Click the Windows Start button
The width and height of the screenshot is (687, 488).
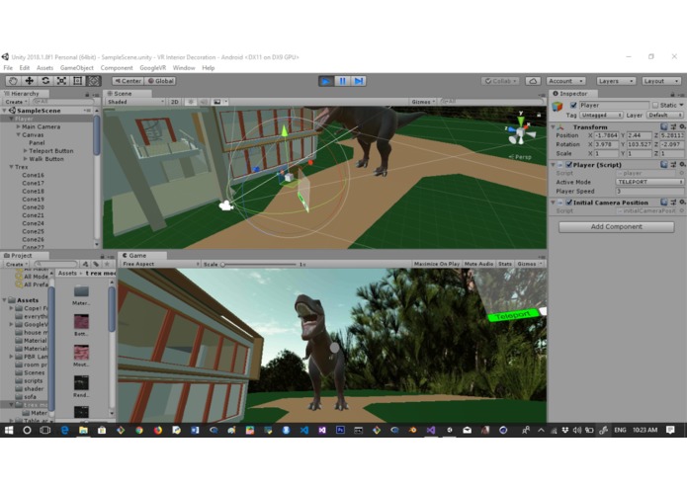pyautogui.click(x=9, y=431)
